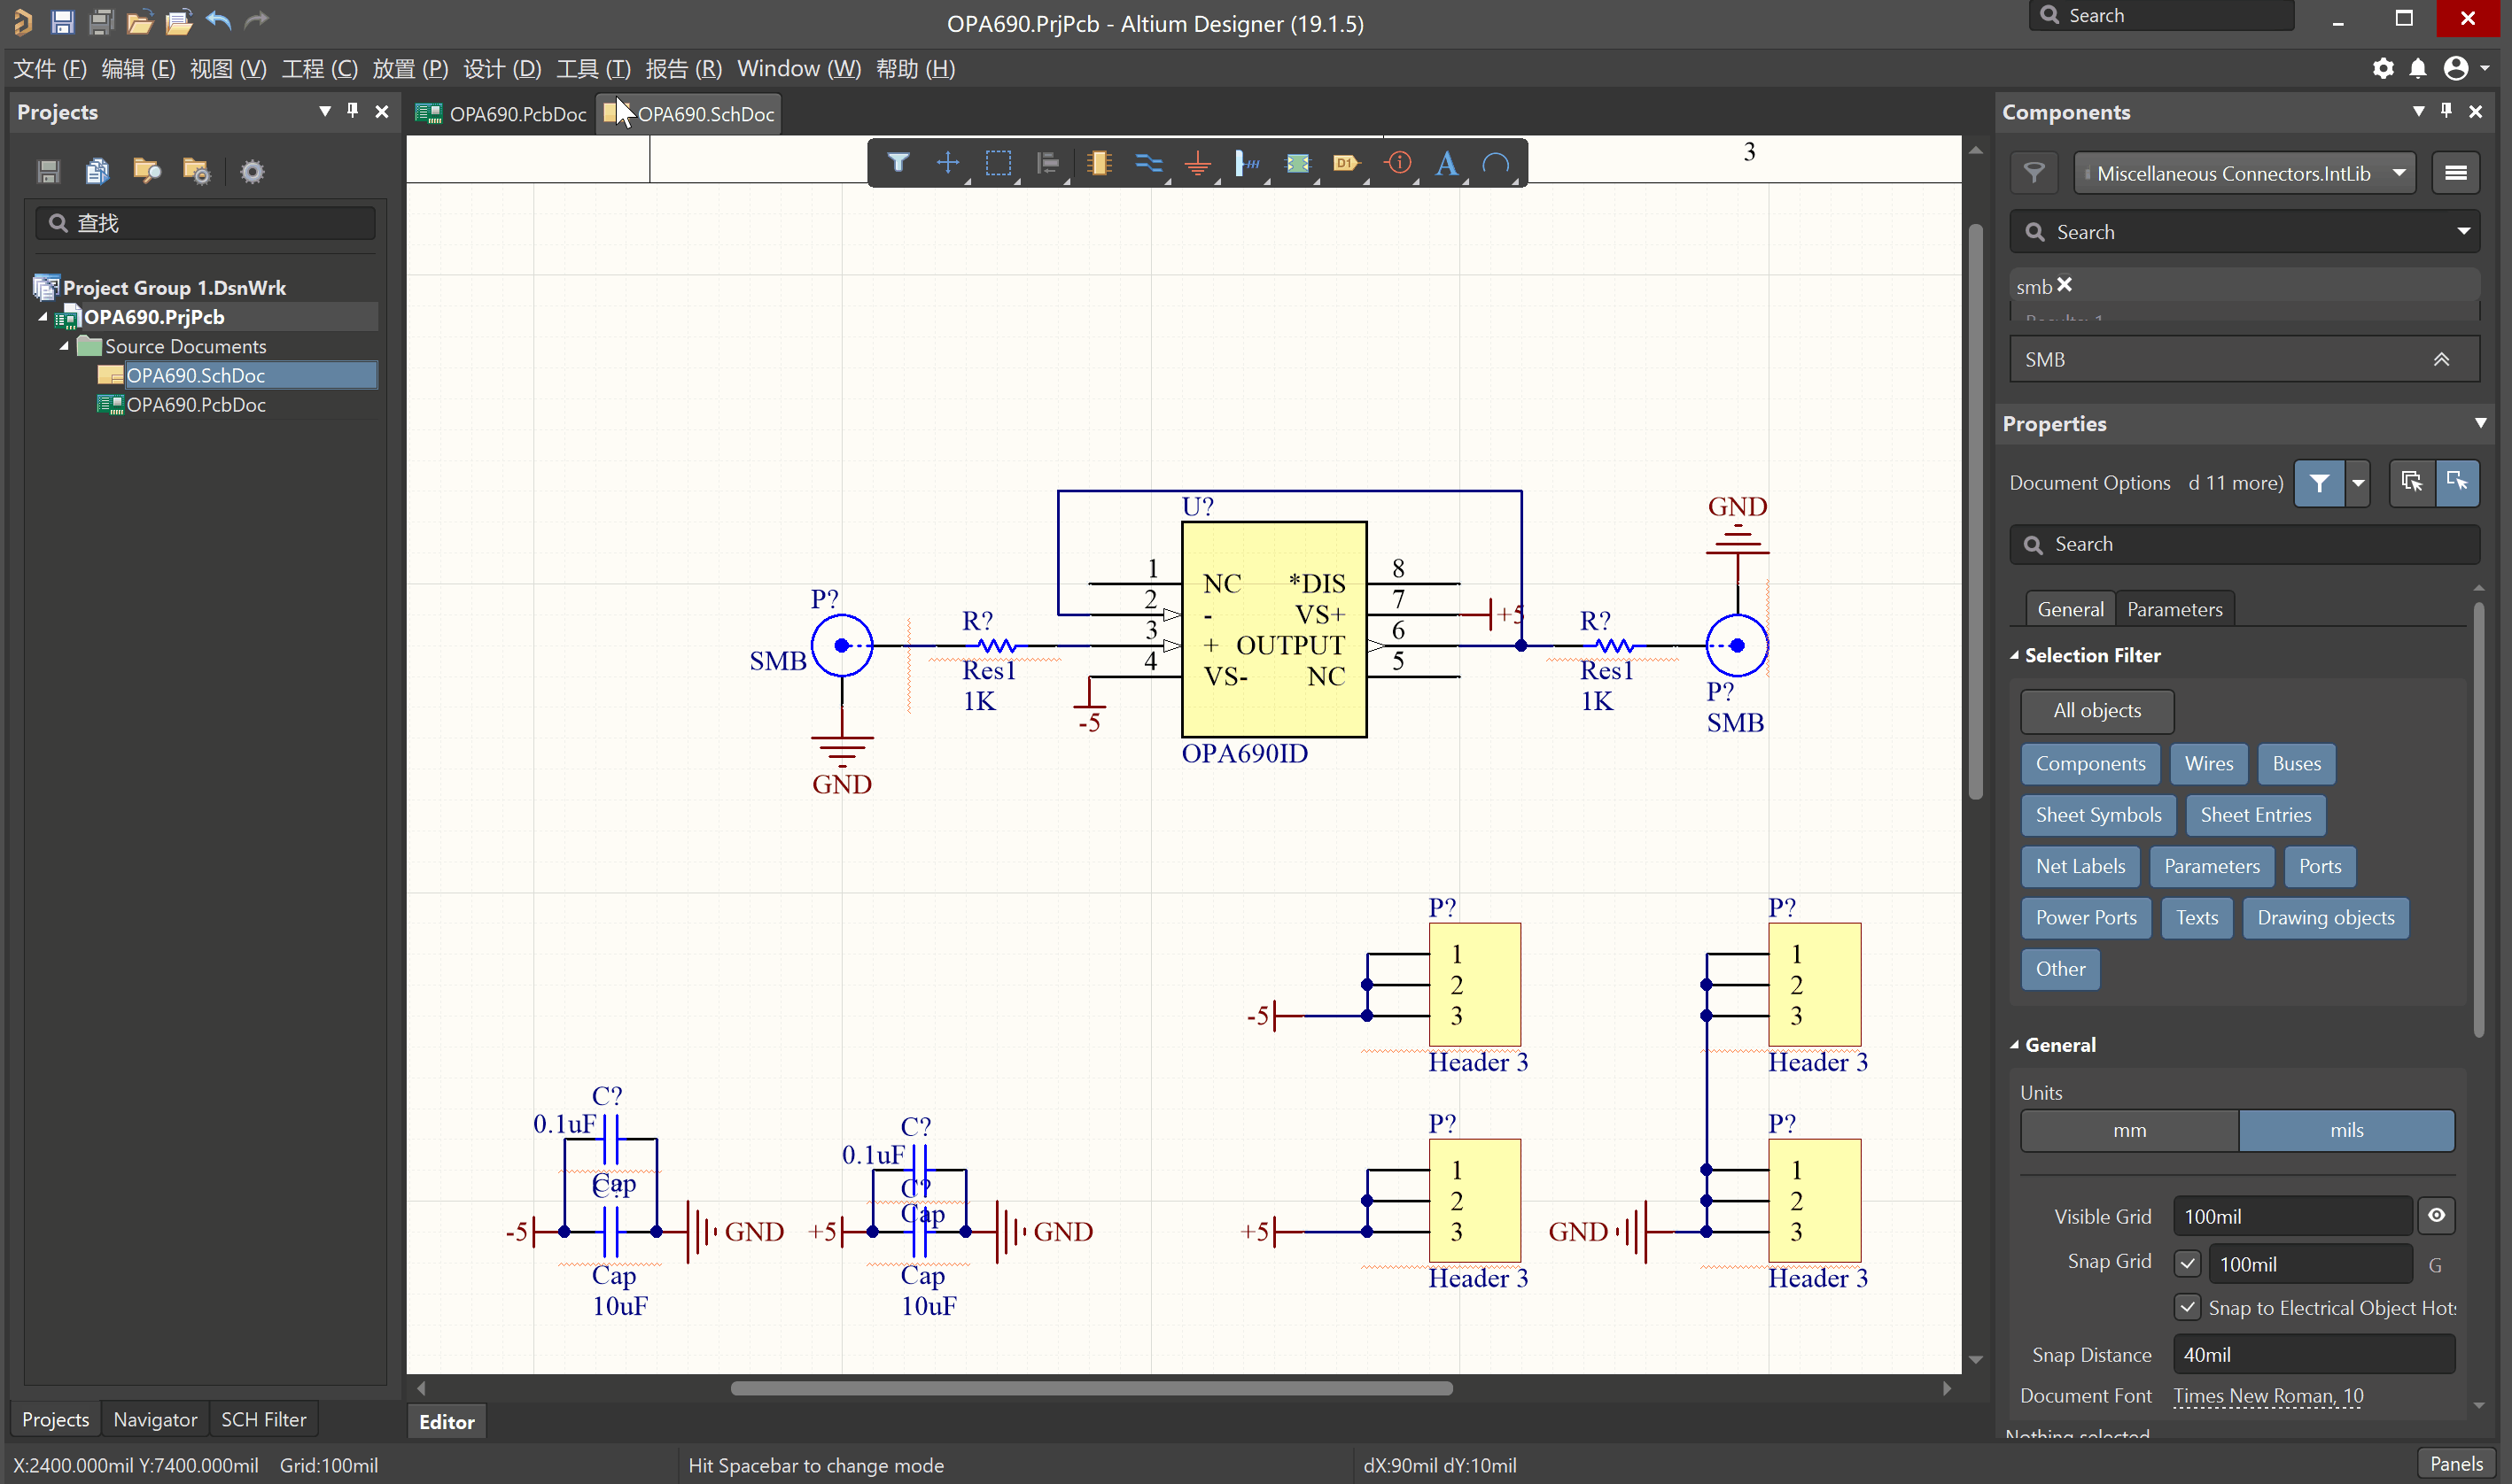The height and width of the screenshot is (1484, 2512).
Task: Click the selection rectangle tool
Action: click(998, 163)
